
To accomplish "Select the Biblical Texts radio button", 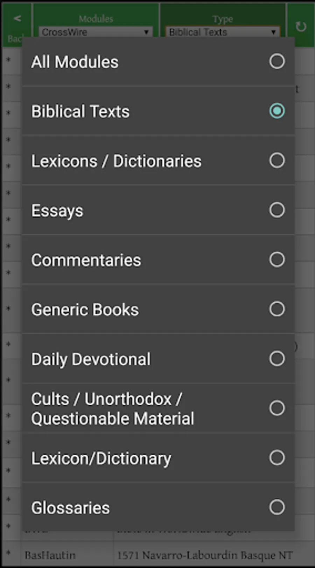I will pos(277,111).
